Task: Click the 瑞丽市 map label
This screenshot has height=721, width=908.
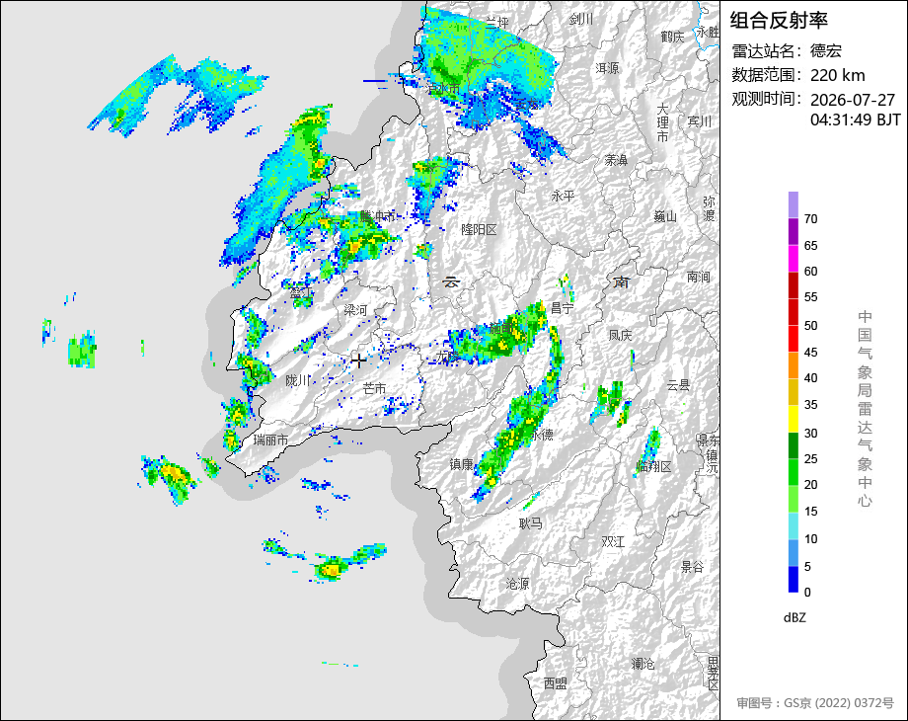Action: (x=270, y=440)
